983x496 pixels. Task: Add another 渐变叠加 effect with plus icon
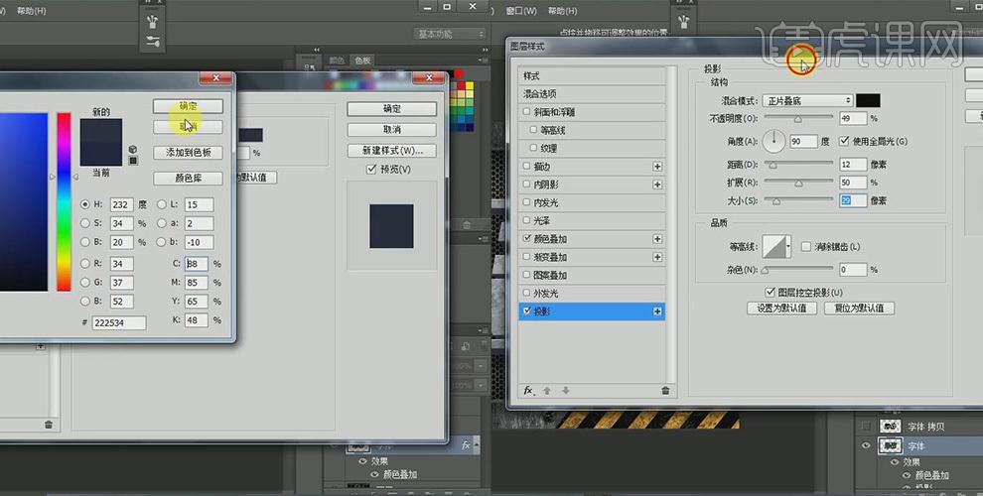click(x=657, y=257)
